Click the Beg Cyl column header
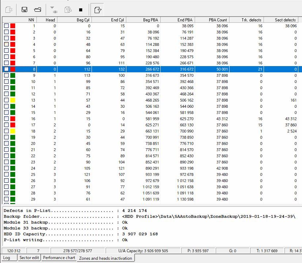Image resolution: width=302 pixels, height=263 pixels. (x=83, y=20)
